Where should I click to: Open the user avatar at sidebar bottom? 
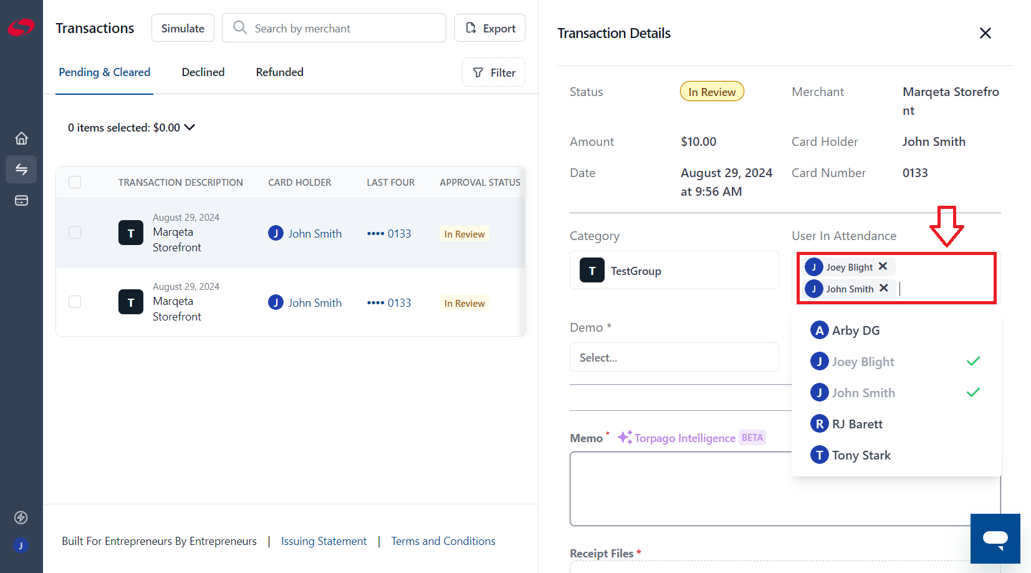[x=21, y=546]
